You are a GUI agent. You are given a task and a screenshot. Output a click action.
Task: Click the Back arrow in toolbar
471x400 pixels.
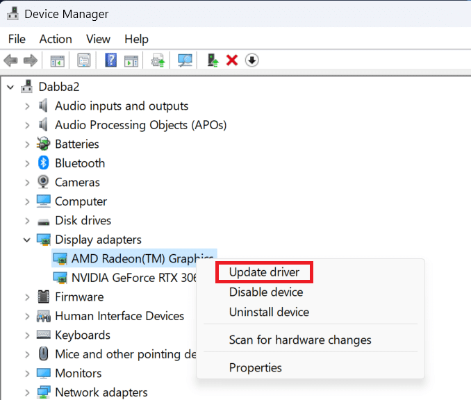click(x=11, y=60)
